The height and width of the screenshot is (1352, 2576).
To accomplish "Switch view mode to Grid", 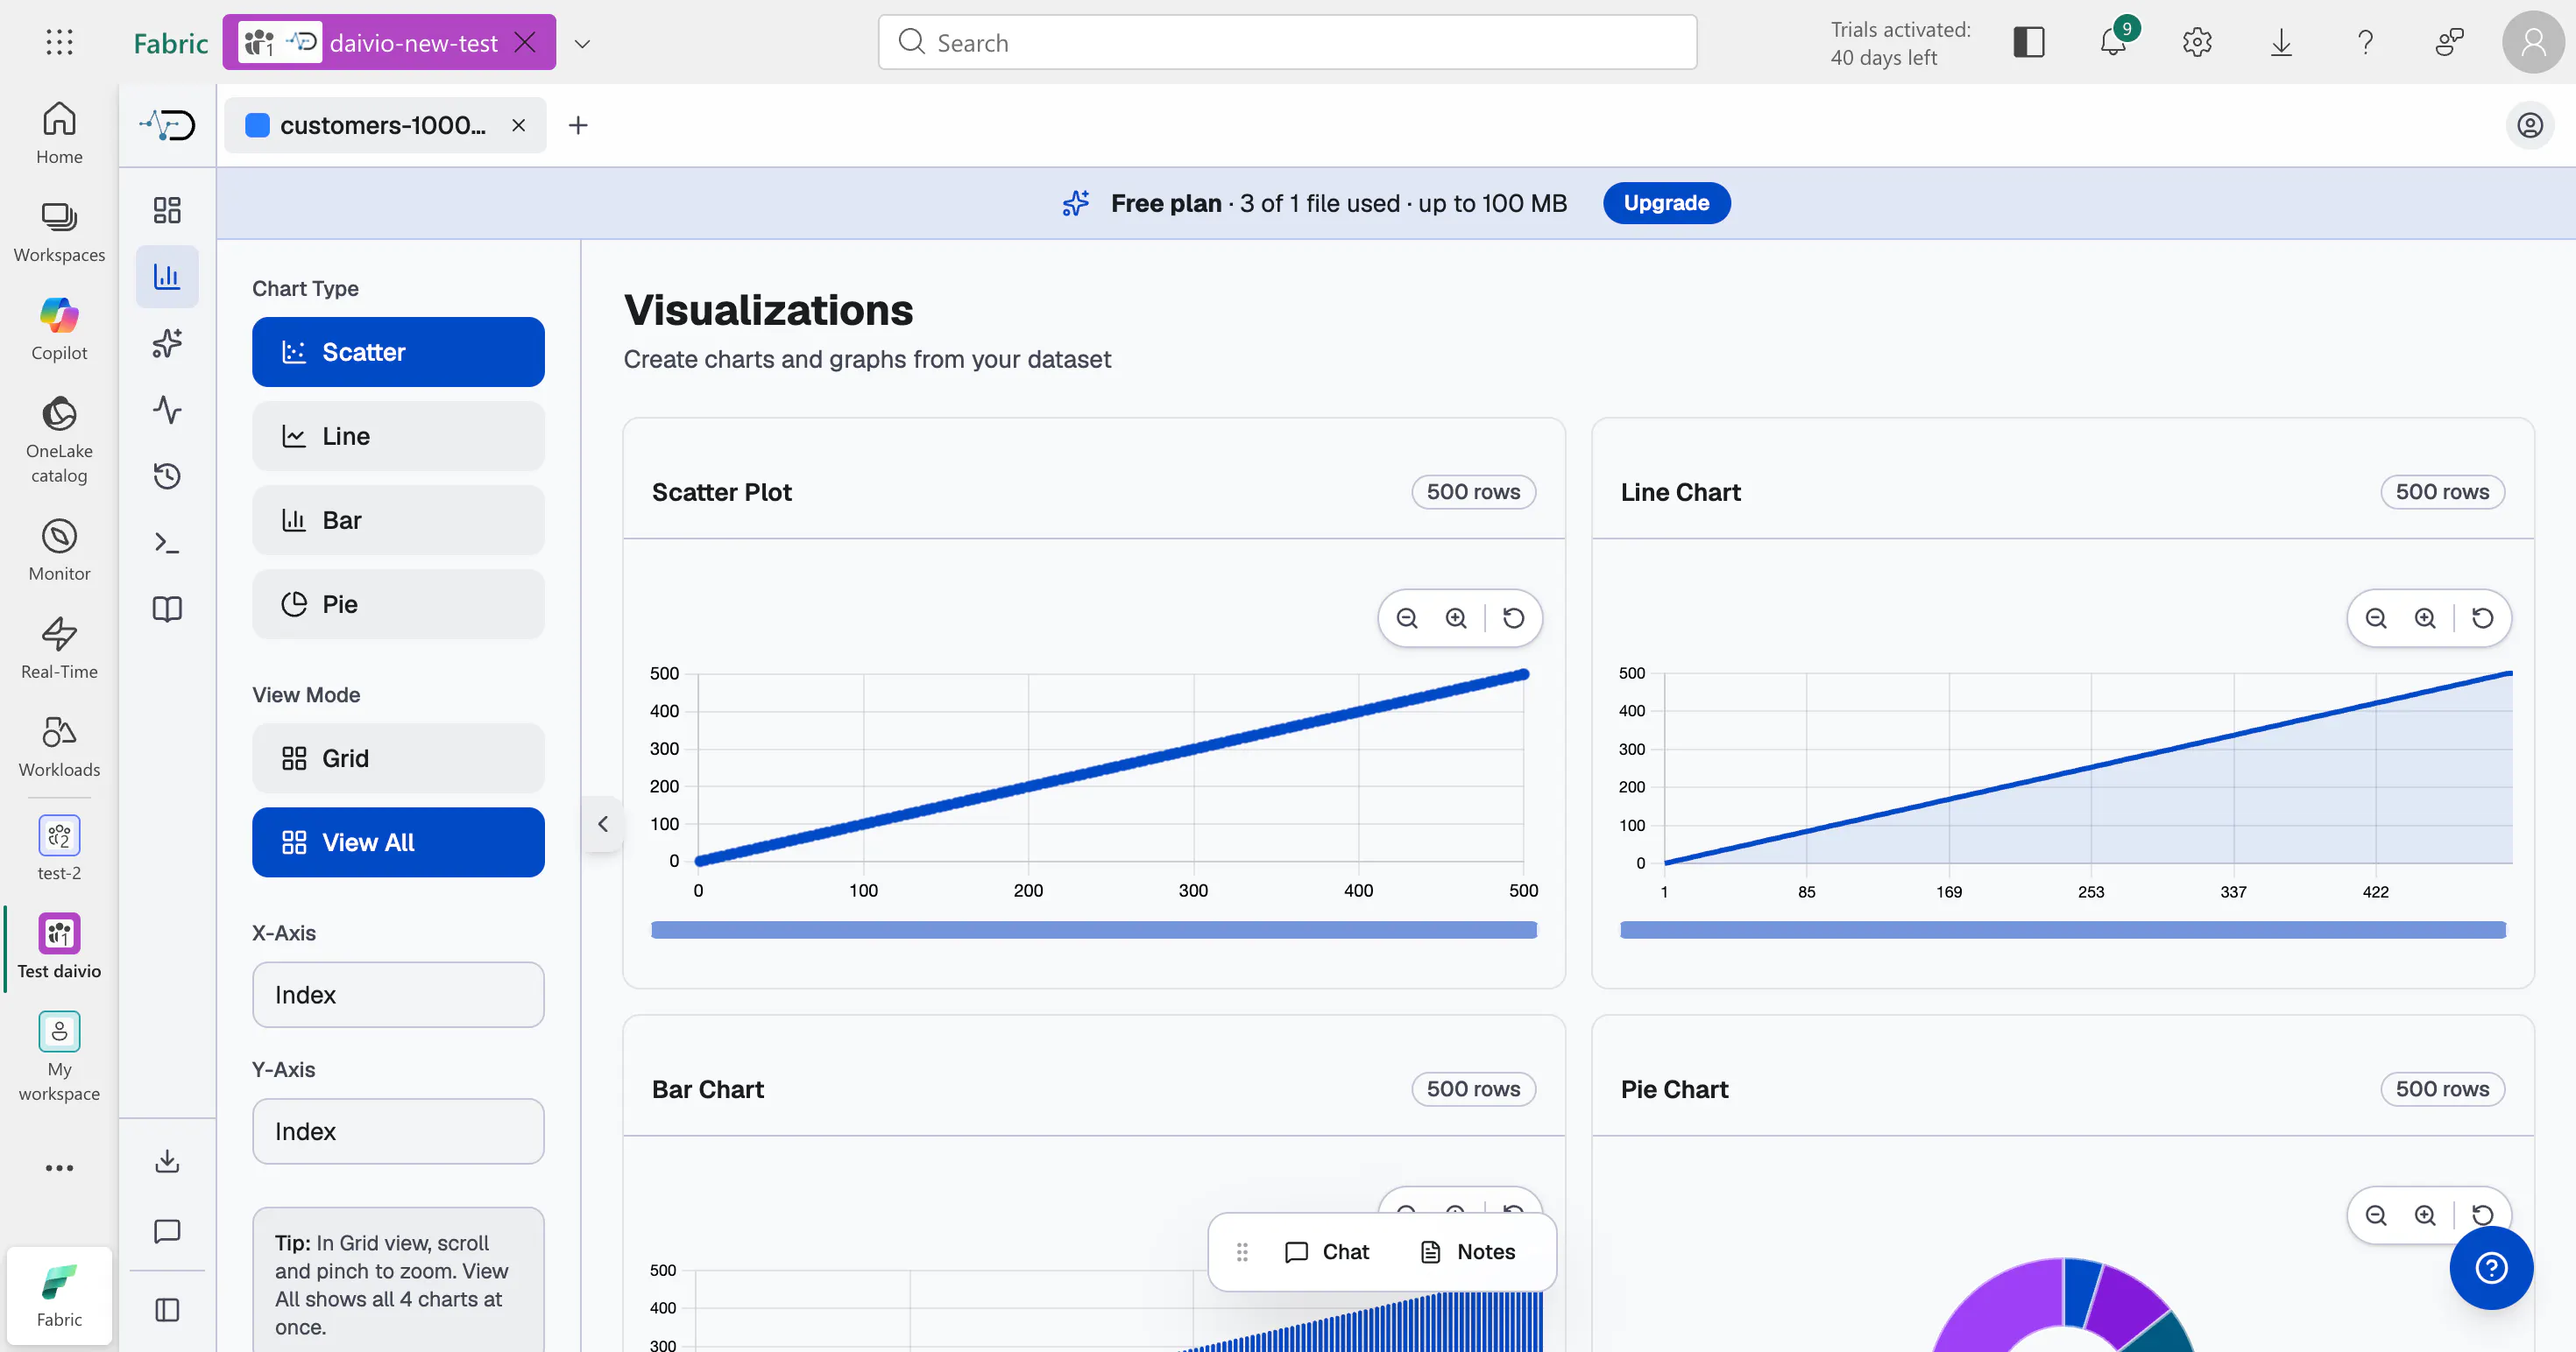I will pyautogui.click(x=398, y=758).
